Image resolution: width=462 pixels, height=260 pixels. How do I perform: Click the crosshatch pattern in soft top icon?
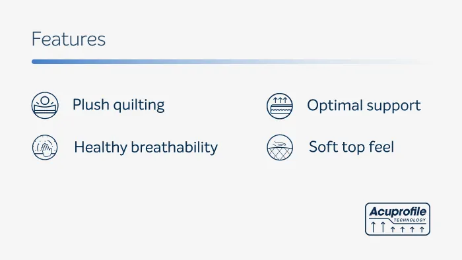(x=280, y=154)
